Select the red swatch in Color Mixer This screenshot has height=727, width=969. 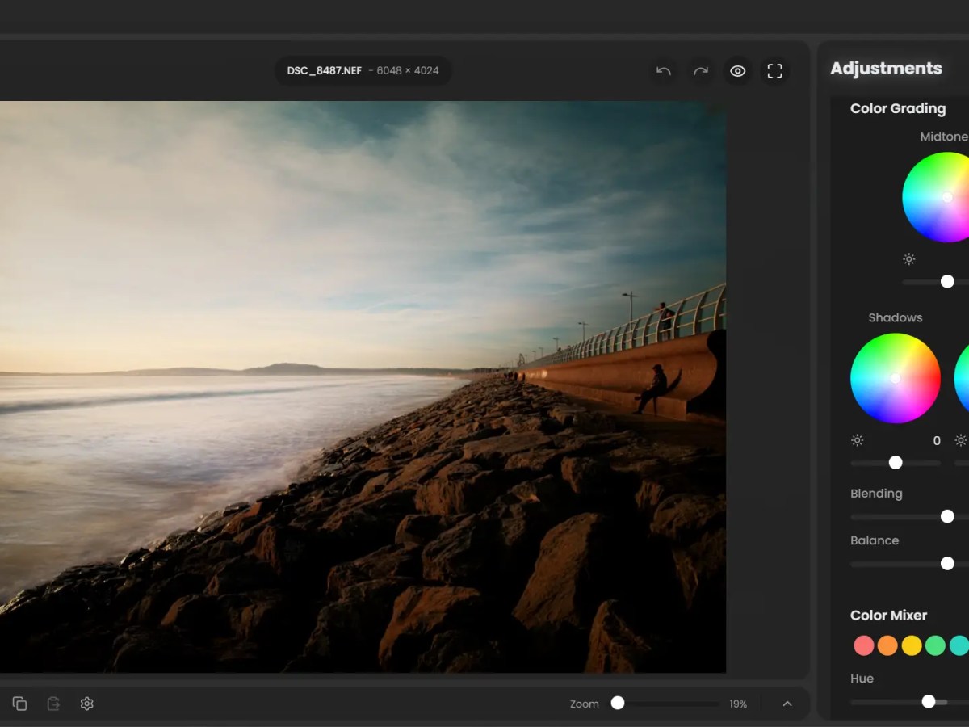[x=865, y=645]
